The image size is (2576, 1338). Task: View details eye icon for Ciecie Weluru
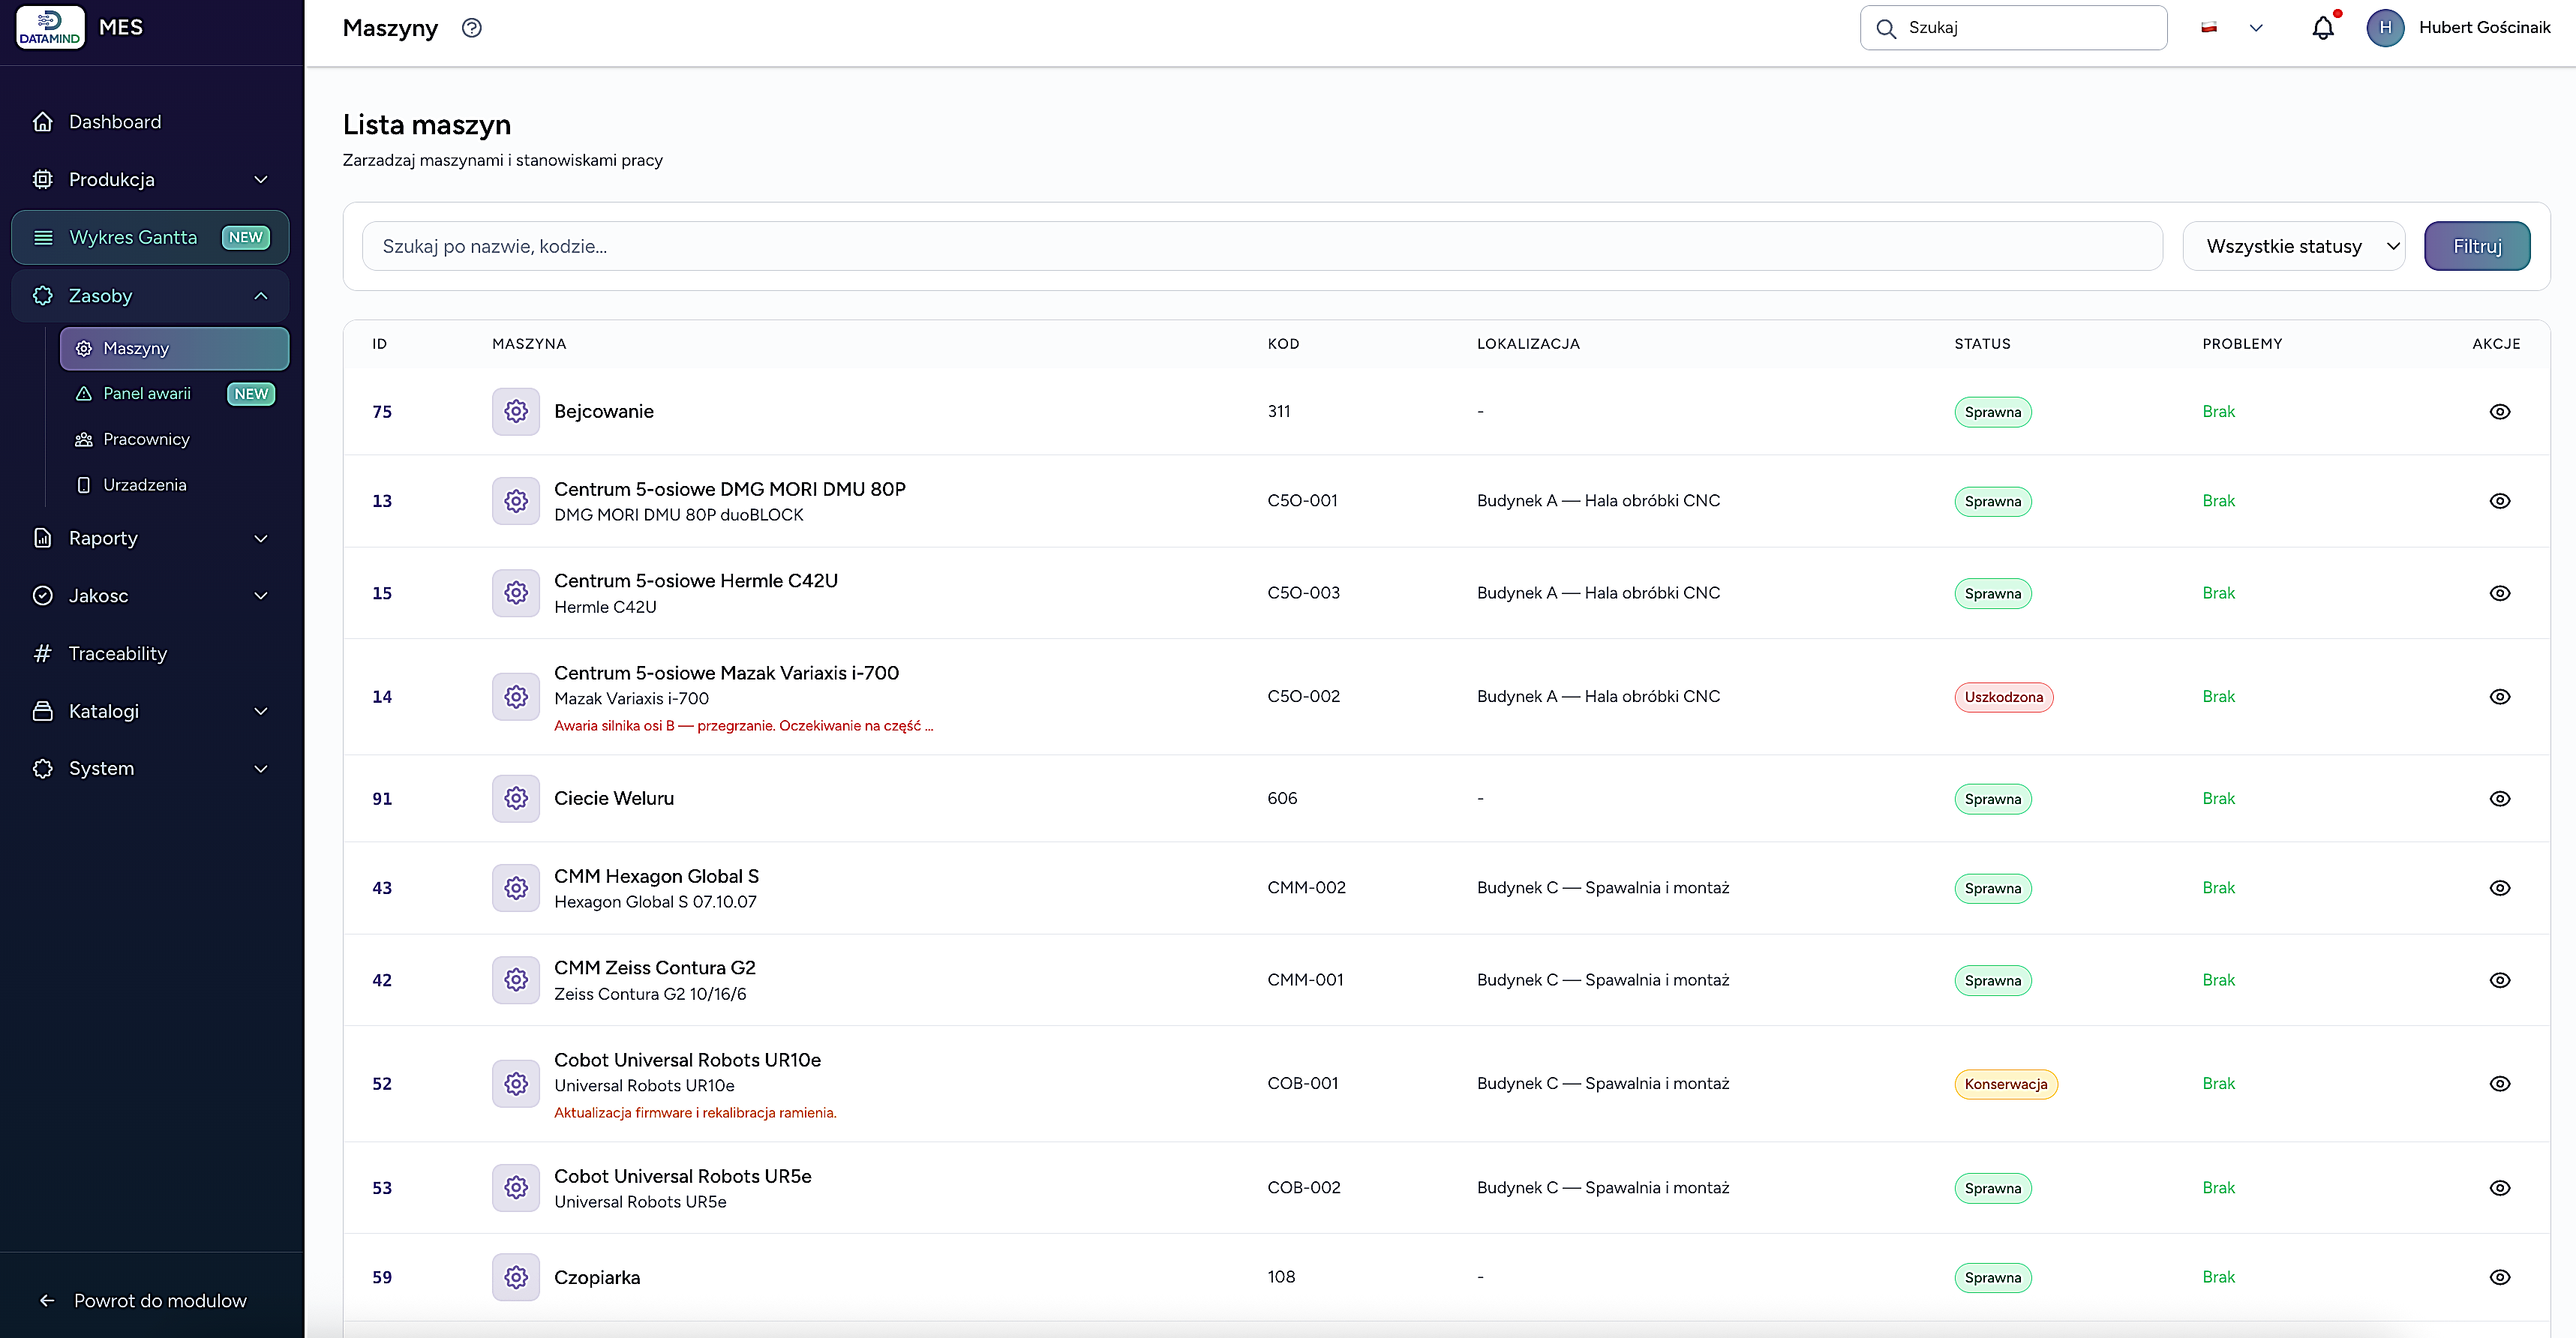2500,799
